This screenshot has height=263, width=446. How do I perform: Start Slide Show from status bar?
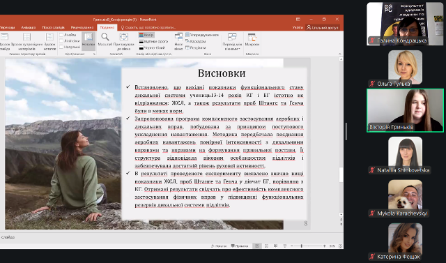pyautogui.click(x=285, y=246)
